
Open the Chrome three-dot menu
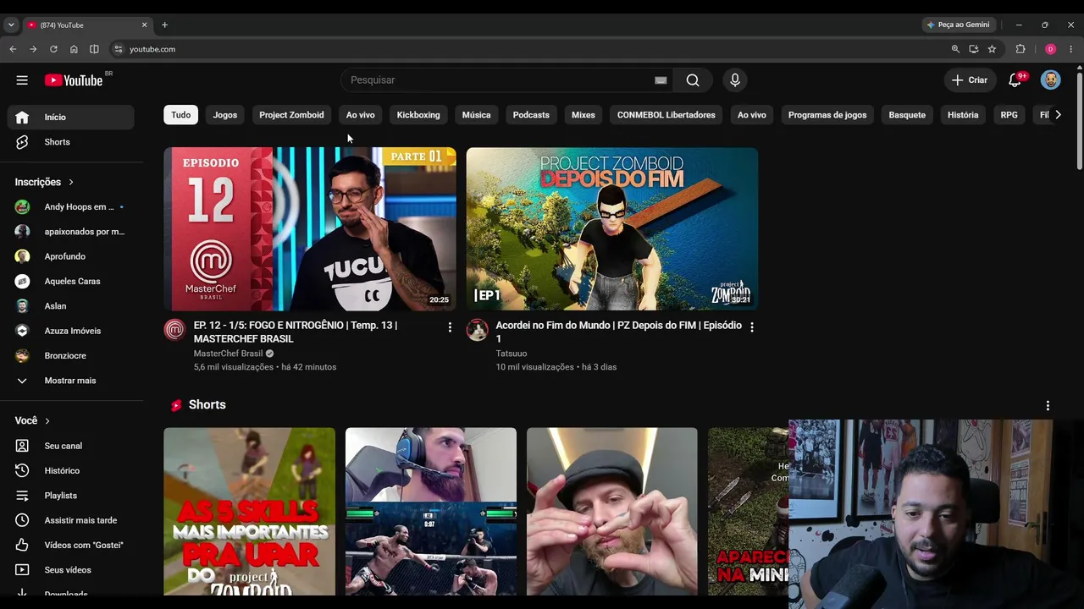point(1070,49)
